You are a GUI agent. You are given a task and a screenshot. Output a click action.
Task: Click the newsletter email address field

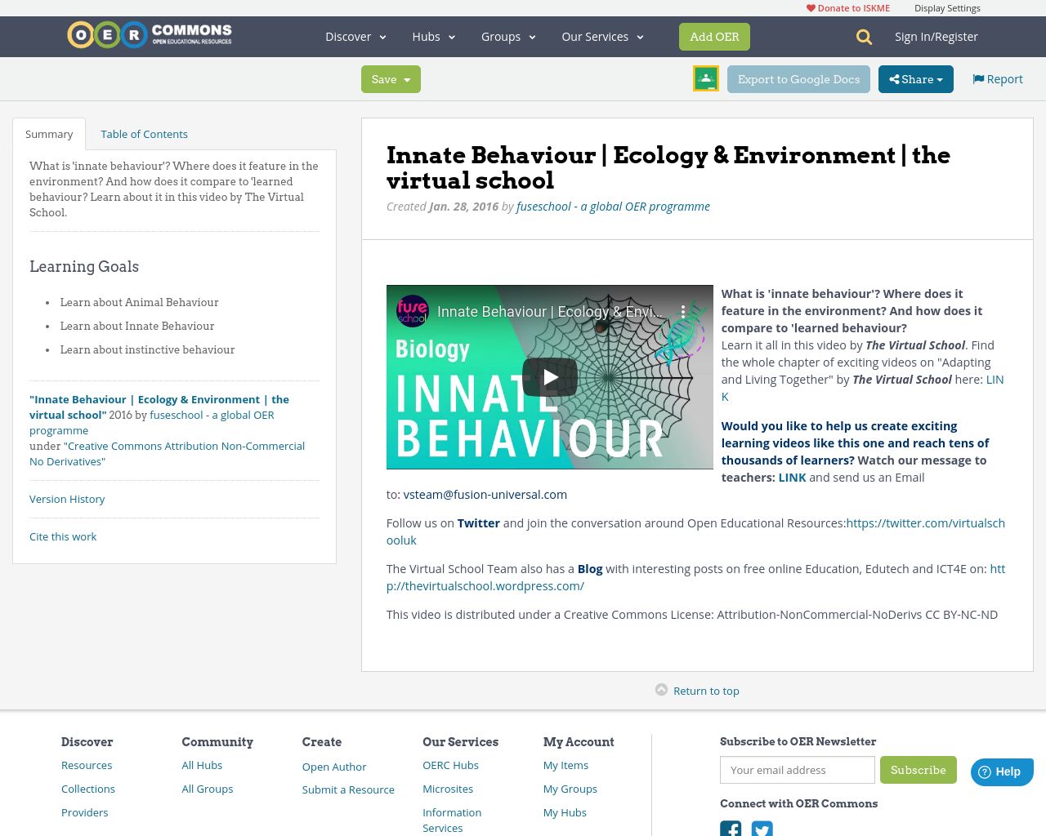click(x=797, y=770)
